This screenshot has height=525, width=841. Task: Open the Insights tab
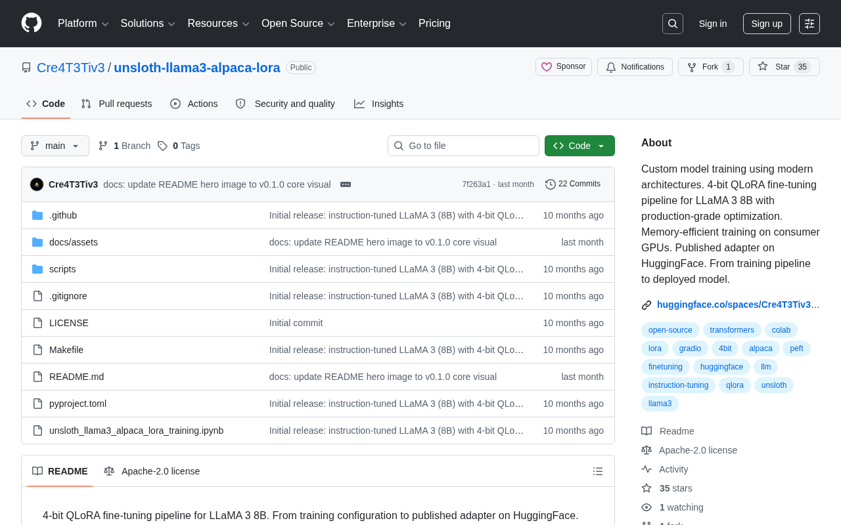point(378,104)
